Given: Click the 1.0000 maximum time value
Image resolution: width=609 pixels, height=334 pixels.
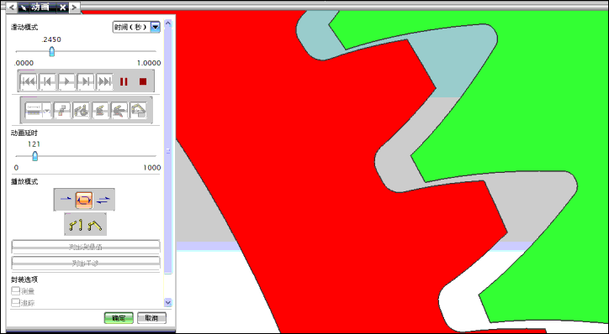Looking at the screenshot, I should point(149,63).
